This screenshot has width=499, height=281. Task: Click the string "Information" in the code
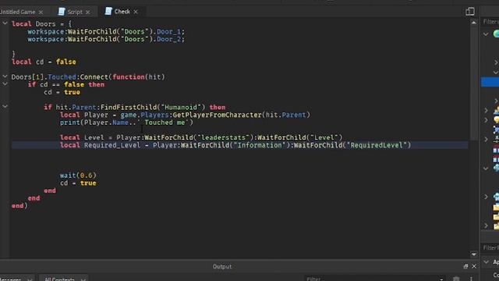click(260, 145)
